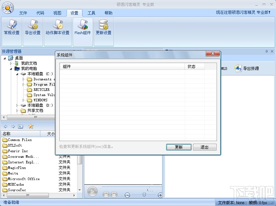Viewport: 276px width, 206px height.
Task: Expand the WINDOWS folder in the tree
Action: [23, 100]
